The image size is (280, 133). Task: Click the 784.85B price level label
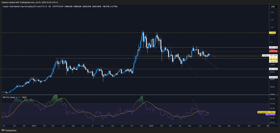point(273,61)
